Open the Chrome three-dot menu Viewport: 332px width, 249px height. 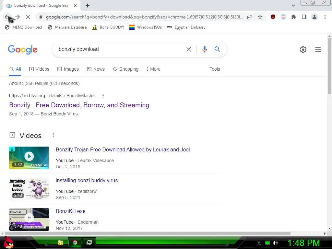click(x=325, y=17)
